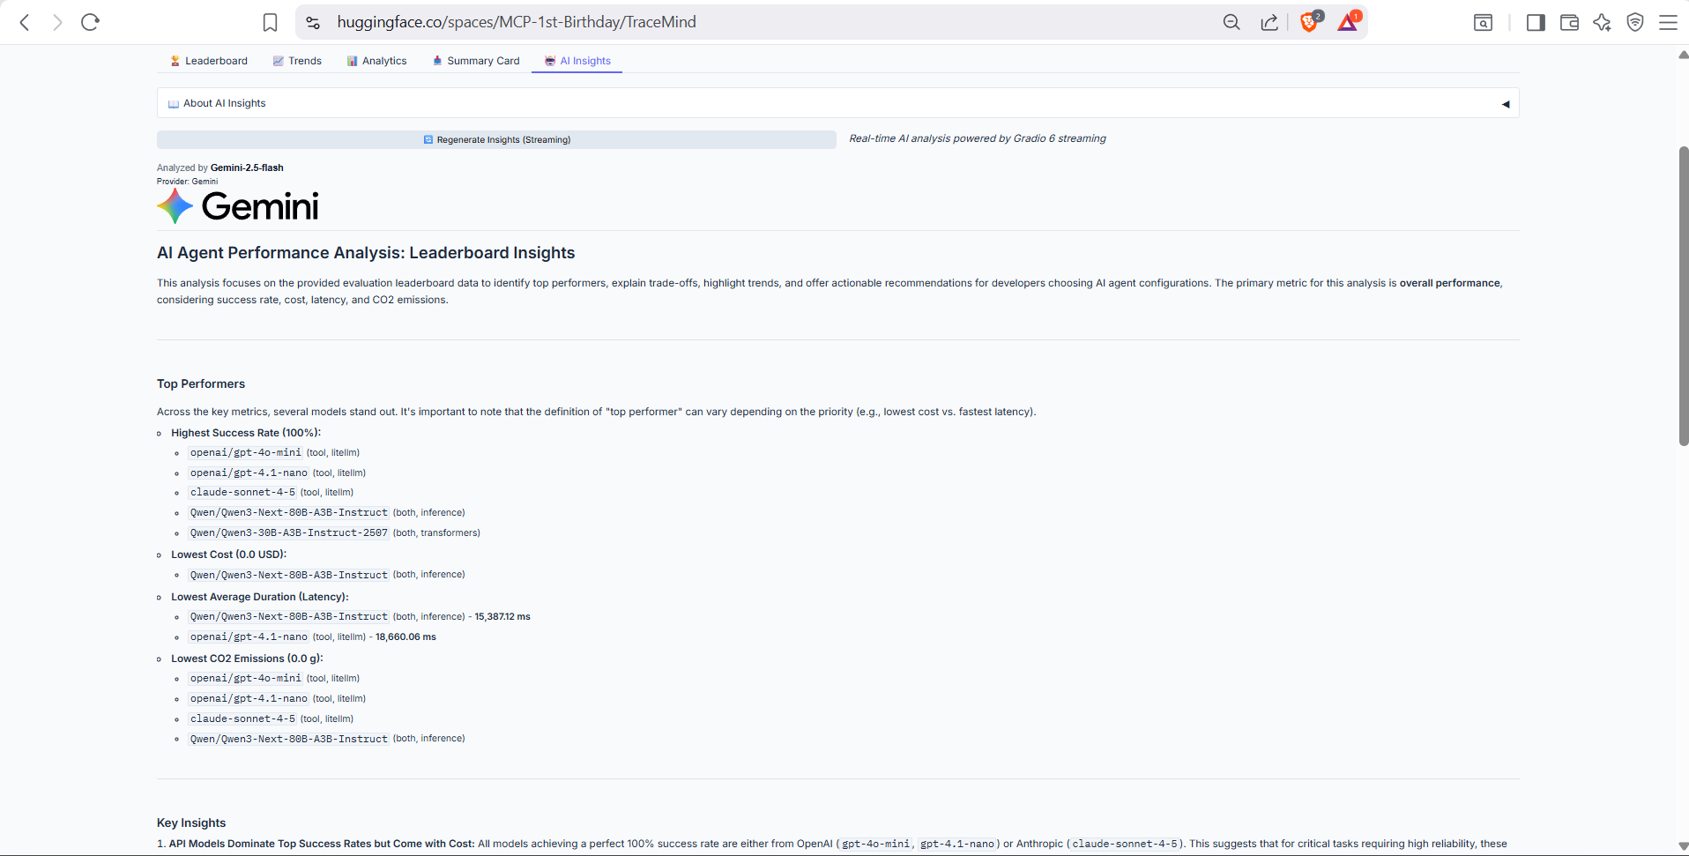Switch to the Trends tab
The width and height of the screenshot is (1689, 856).
[x=297, y=61]
